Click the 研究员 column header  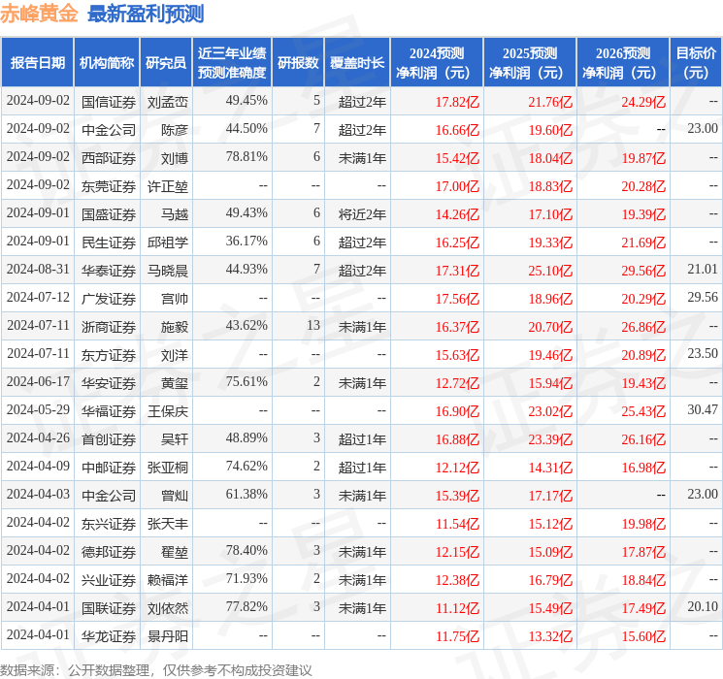[166, 63]
